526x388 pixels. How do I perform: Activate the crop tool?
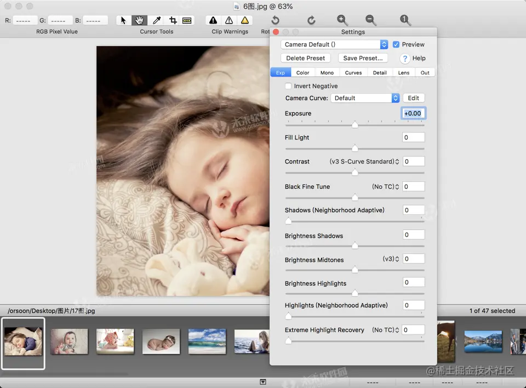[x=173, y=20]
